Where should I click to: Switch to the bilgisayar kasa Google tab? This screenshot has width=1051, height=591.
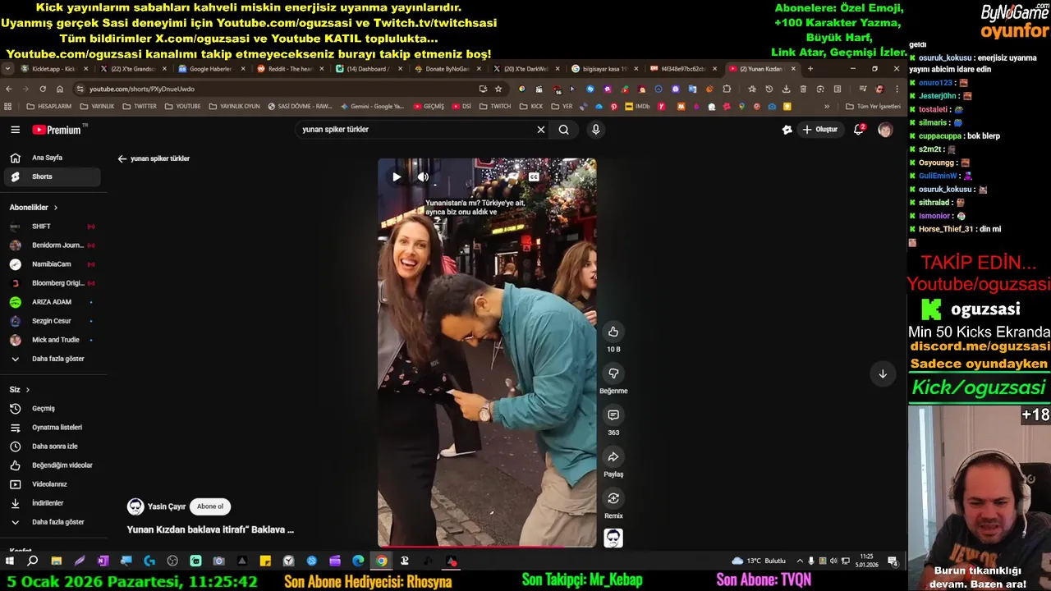click(604, 69)
